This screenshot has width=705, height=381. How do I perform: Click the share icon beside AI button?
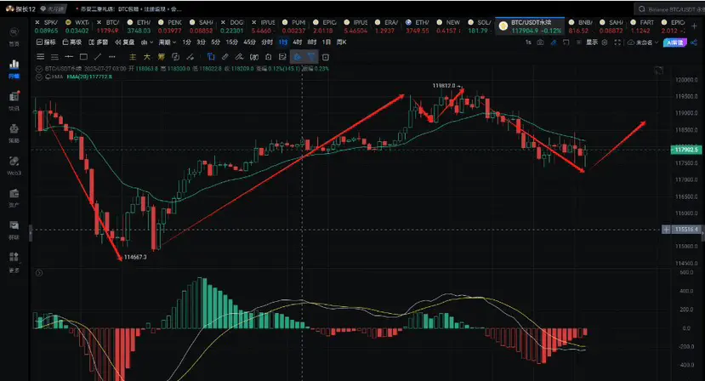(694, 43)
